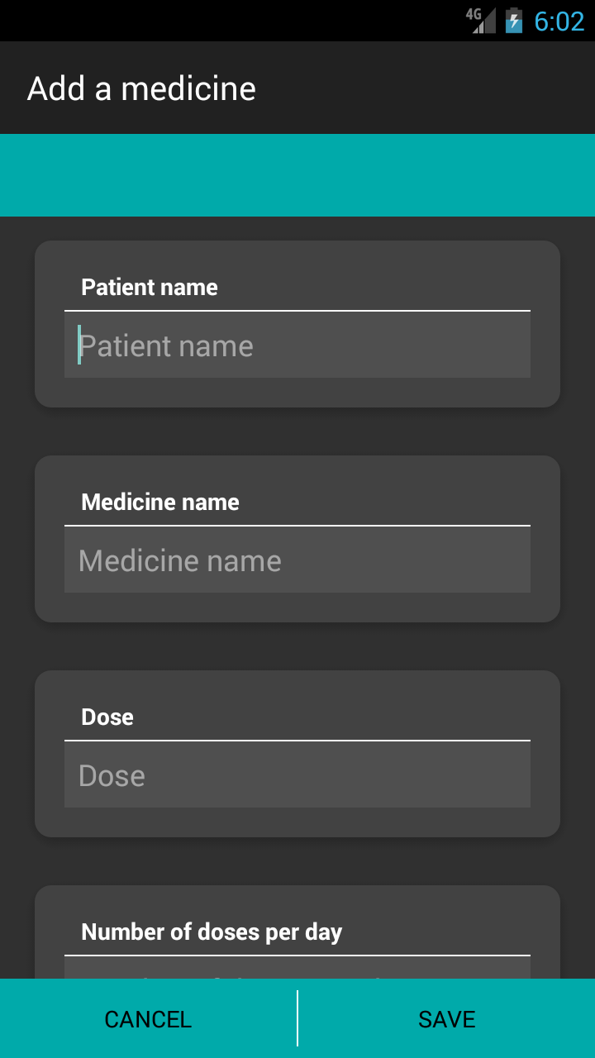Viewport: 595px width, 1058px height.
Task: Click the divider between CANCEL and SAVE
Action: (x=297, y=1018)
